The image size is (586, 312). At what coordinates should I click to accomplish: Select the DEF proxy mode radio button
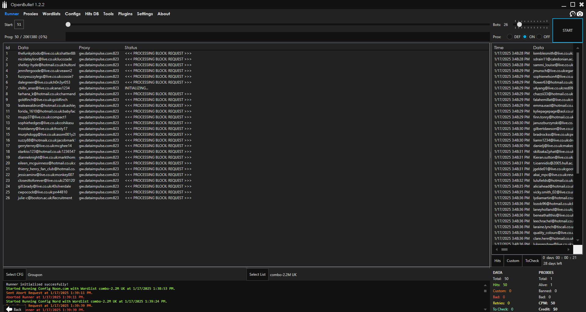point(510,37)
